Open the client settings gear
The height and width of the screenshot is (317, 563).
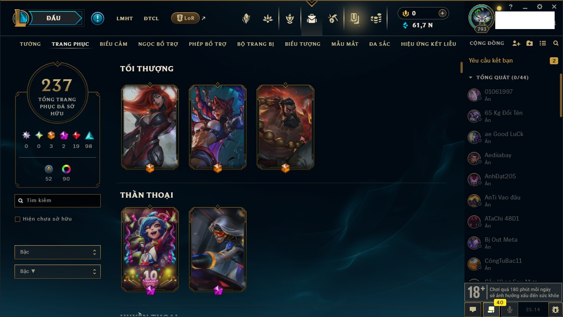[540, 7]
